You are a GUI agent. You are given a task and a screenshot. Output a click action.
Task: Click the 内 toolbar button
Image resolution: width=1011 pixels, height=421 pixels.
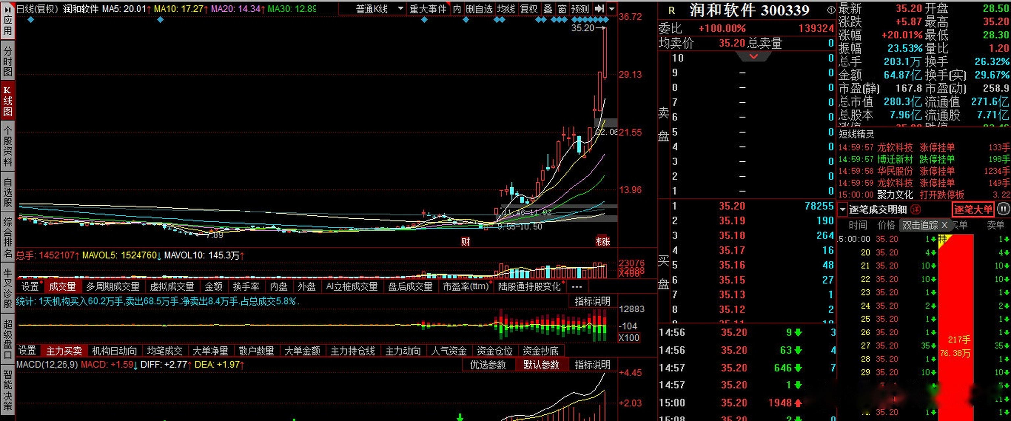(x=457, y=9)
